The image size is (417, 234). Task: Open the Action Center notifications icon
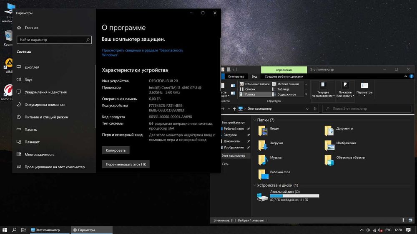[x=408, y=230]
